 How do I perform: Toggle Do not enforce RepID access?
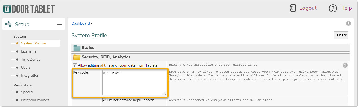[104, 100]
